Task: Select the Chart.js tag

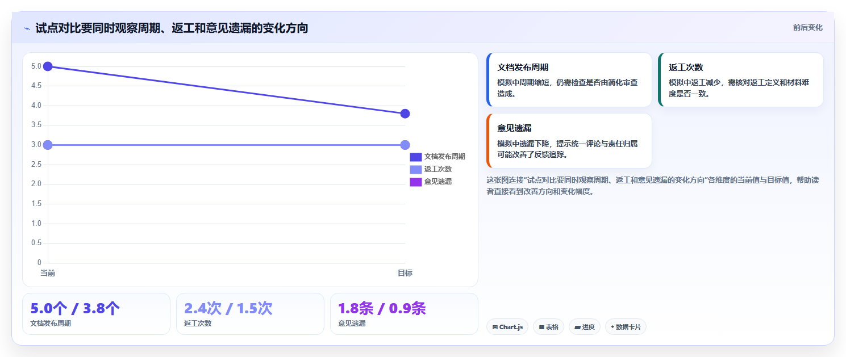Action: click(x=507, y=327)
